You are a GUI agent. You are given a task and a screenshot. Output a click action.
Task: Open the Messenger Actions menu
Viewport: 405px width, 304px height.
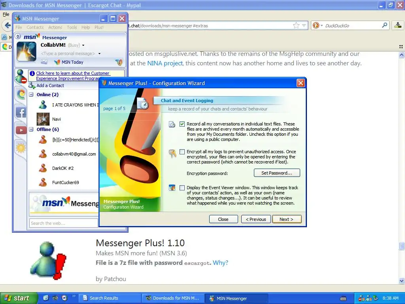pos(55,27)
